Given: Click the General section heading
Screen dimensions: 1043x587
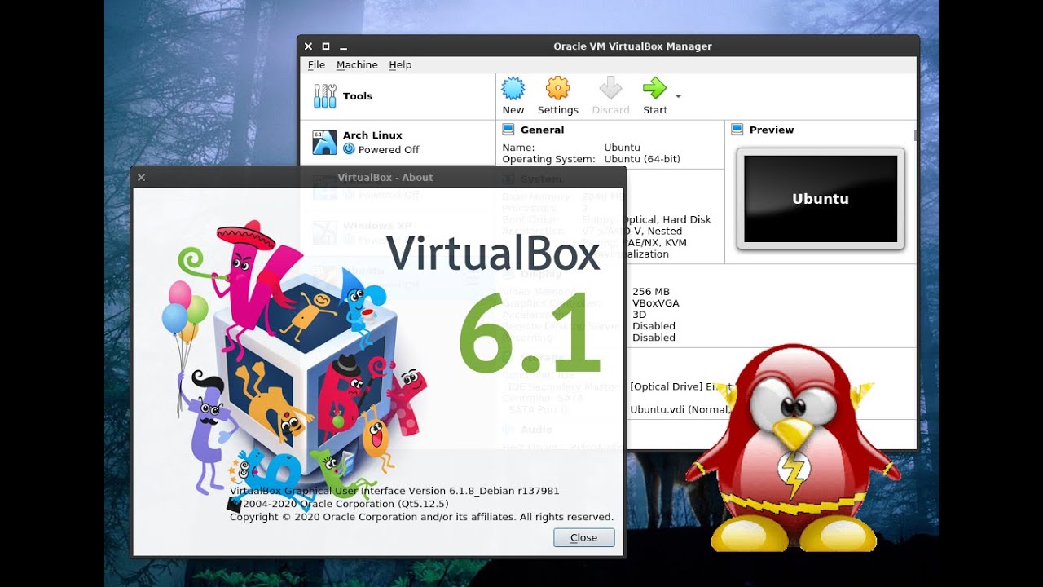Looking at the screenshot, I should click(542, 130).
